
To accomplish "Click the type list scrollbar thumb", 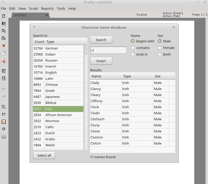I will 86,50.
